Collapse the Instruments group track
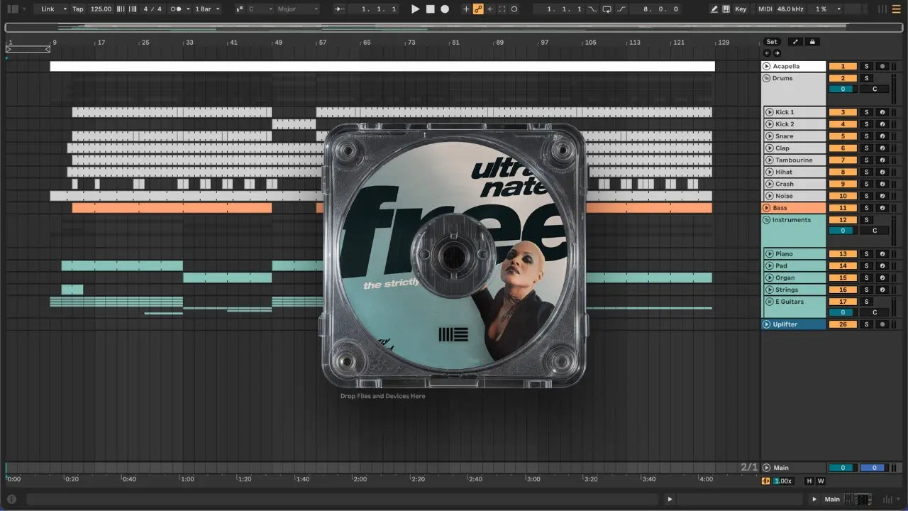This screenshot has height=511, width=908. coord(767,220)
